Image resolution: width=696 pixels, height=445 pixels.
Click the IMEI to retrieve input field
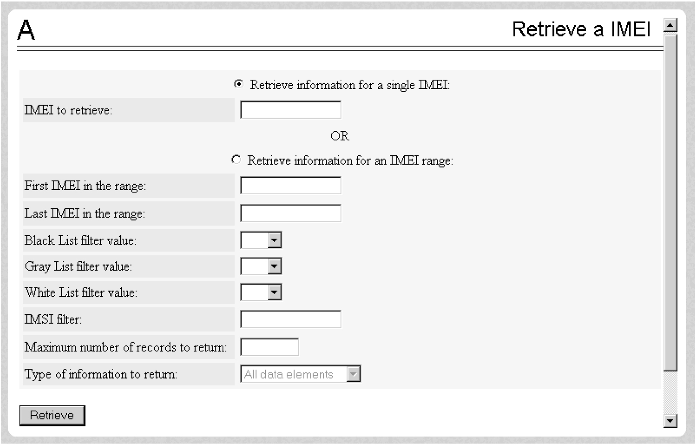[x=291, y=110]
